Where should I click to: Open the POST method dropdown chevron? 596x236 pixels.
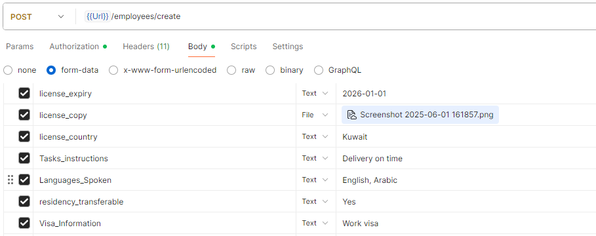[61, 17]
